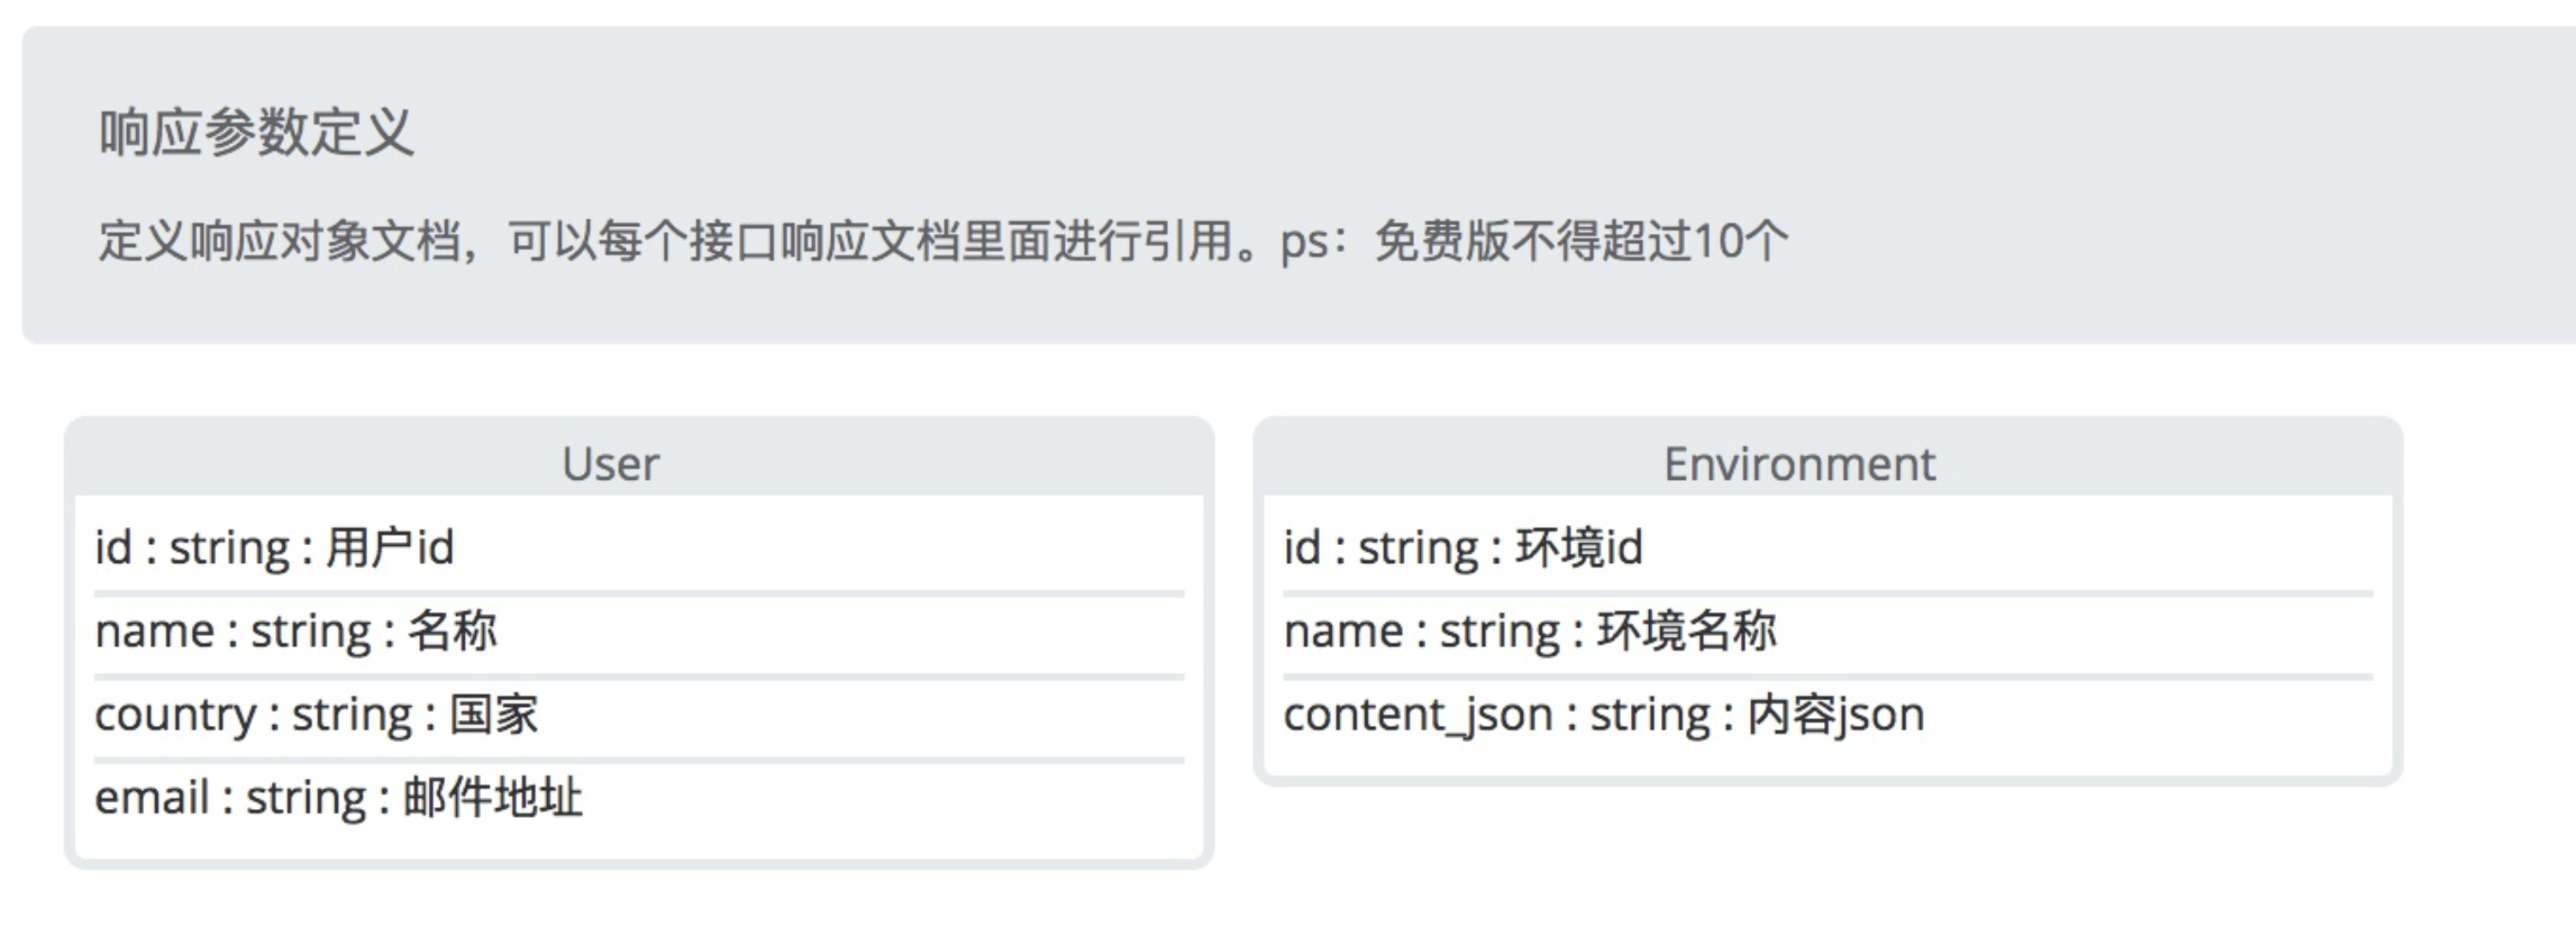Select User id string field row
This screenshot has height=947, width=2576.
(639, 548)
